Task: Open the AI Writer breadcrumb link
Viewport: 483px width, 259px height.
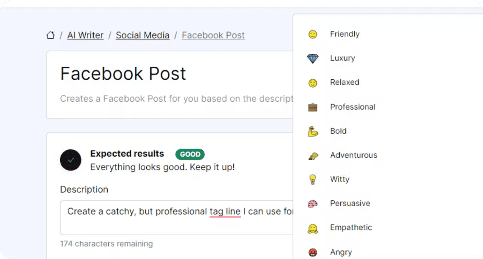Action: coord(85,35)
